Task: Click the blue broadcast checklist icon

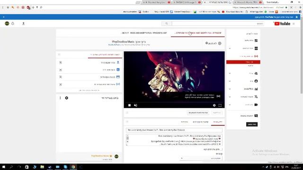Action: 118,84
